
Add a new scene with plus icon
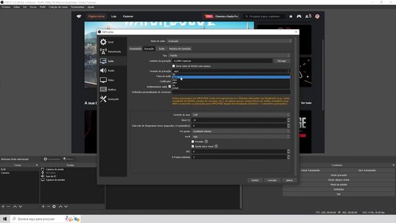point(3,206)
